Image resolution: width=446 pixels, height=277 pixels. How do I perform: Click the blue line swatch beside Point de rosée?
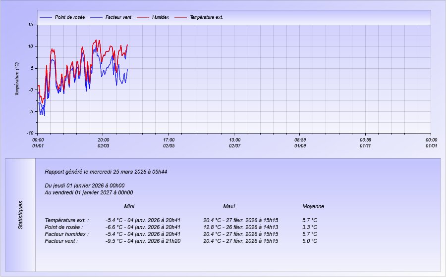coord(46,17)
